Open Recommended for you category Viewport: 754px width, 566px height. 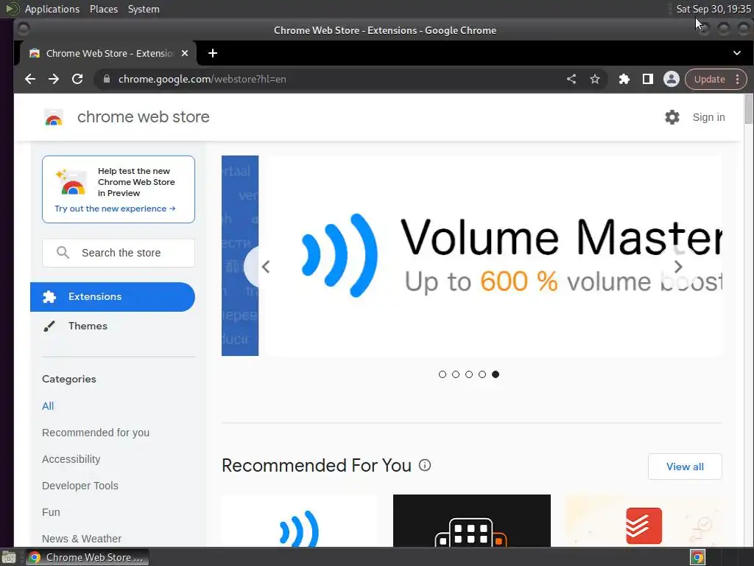(96, 432)
